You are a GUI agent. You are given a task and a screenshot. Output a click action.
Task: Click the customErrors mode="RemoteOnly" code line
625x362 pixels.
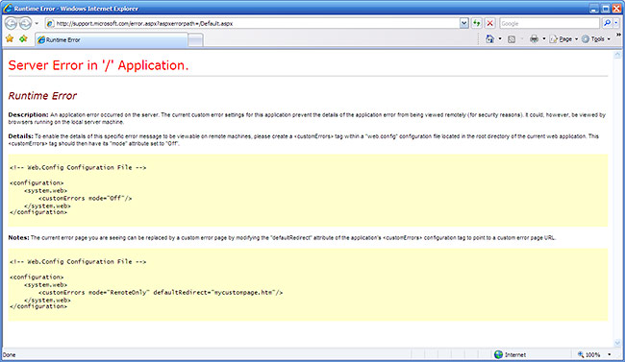pyautogui.click(x=161, y=292)
